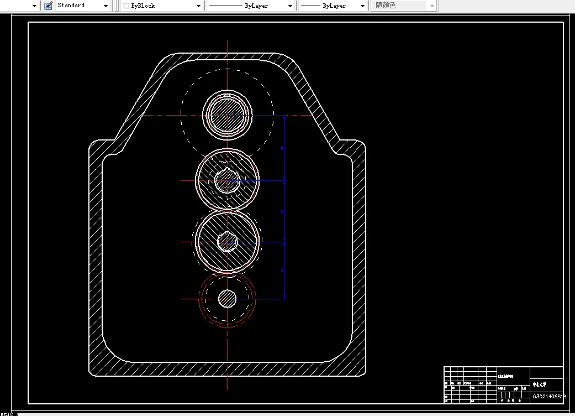Select the bottom red dashed gear circle
Screen dimensions: 575x416
coord(228,299)
